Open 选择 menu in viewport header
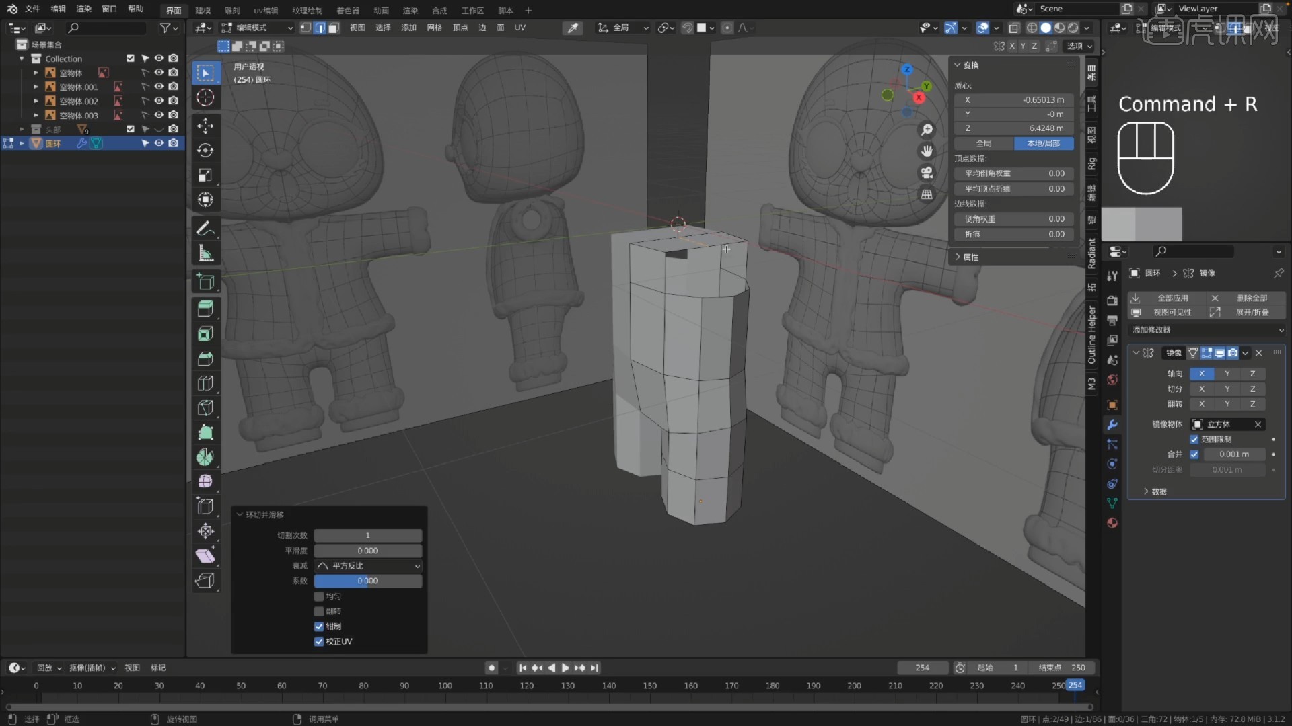This screenshot has height=726, width=1292. 383,28
